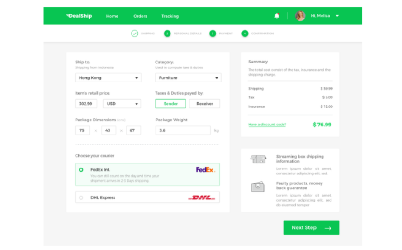This screenshot has height=250, width=402.
Task: Click the Insurance amount $ 12.00
Action: pos(326,106)
